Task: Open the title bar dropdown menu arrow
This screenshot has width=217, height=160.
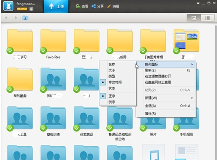Action: pos(198,3)
